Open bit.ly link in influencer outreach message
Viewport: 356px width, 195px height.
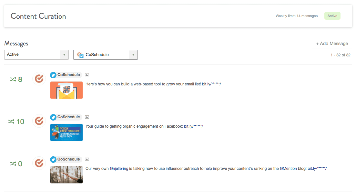pos(317,169)
